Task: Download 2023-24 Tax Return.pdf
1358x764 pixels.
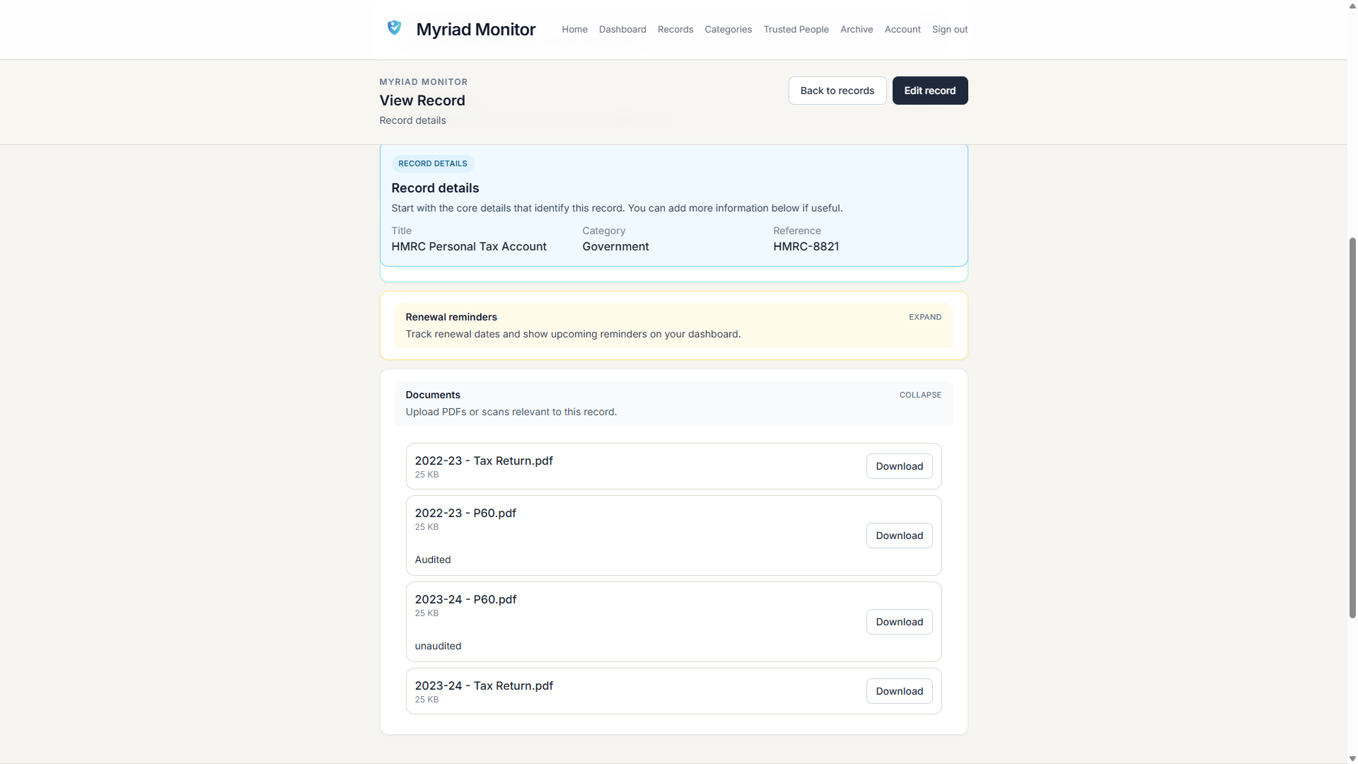Action: pos(899,692)
